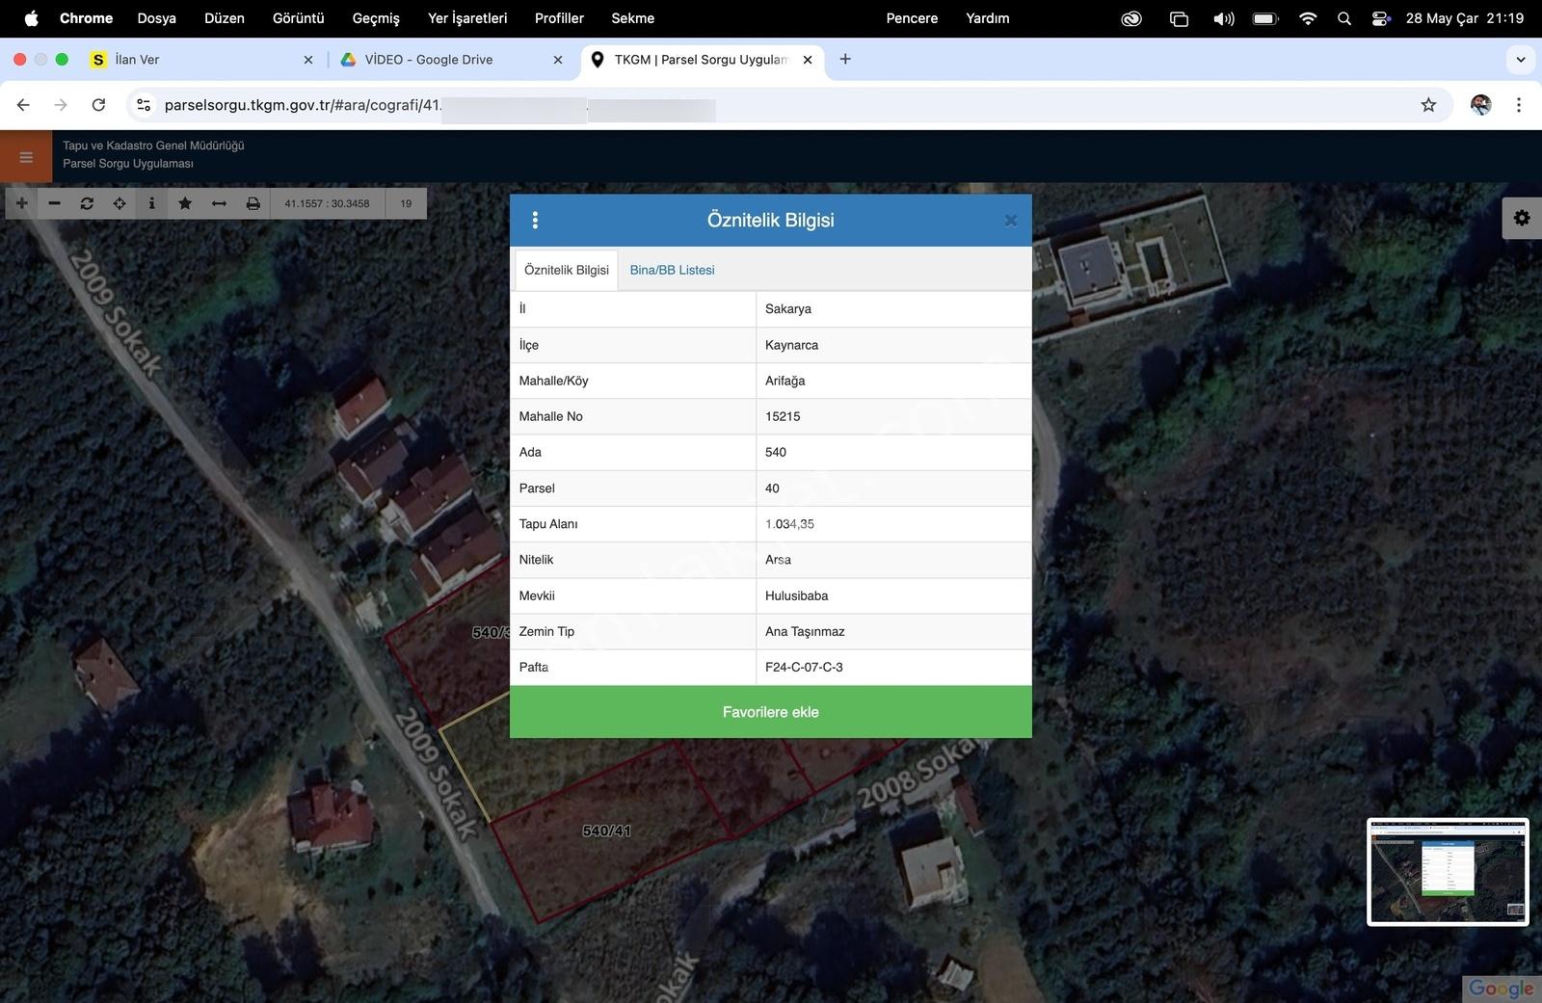Viewport: 1542px width, 1003px height.
Task: Click Mevkii value Hulusibaba
Action: tap(893, 595)
